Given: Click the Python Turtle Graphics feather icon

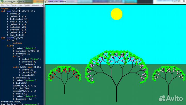Looking at the screenshot, I should pos(46,2).
